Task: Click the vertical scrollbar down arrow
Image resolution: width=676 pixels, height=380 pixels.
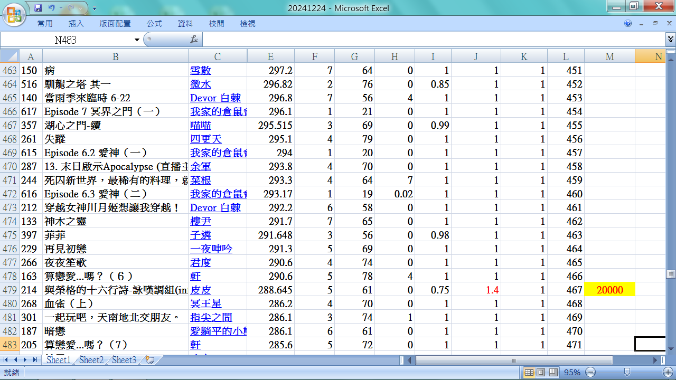Action: pos(671,349)
